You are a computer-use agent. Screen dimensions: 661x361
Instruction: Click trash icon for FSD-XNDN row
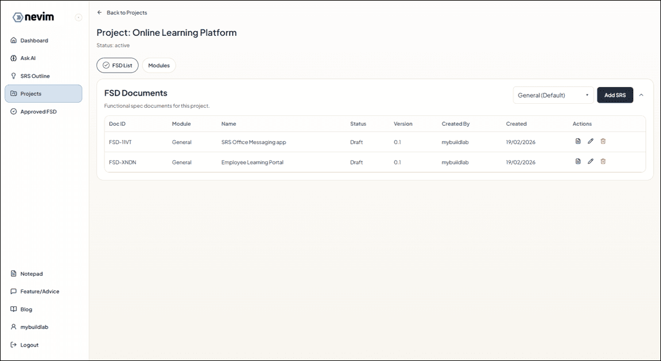[603, 161]
